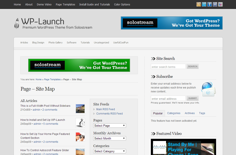Click the photographer with camera thumbnail
This screenshot has width=236, height=155.
[80, 137]
